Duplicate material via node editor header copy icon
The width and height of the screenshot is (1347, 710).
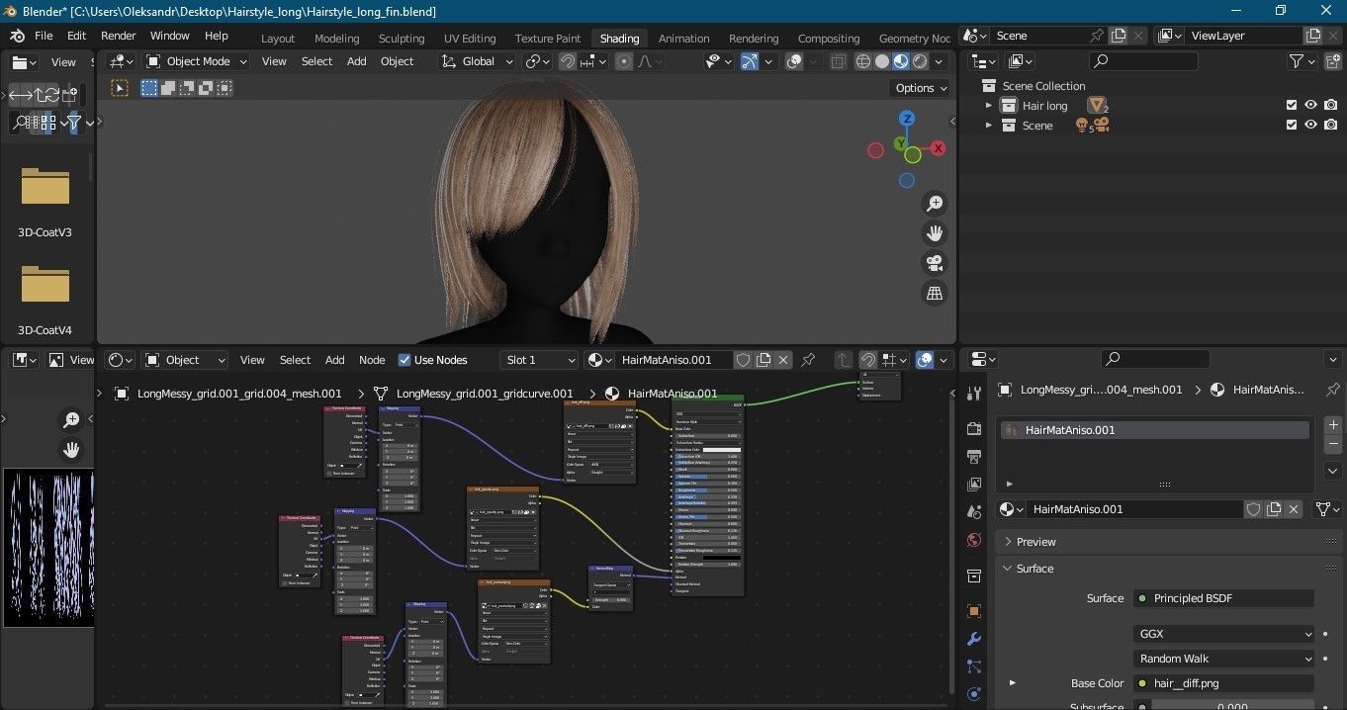pyautogui.click(x=763, y=360)
